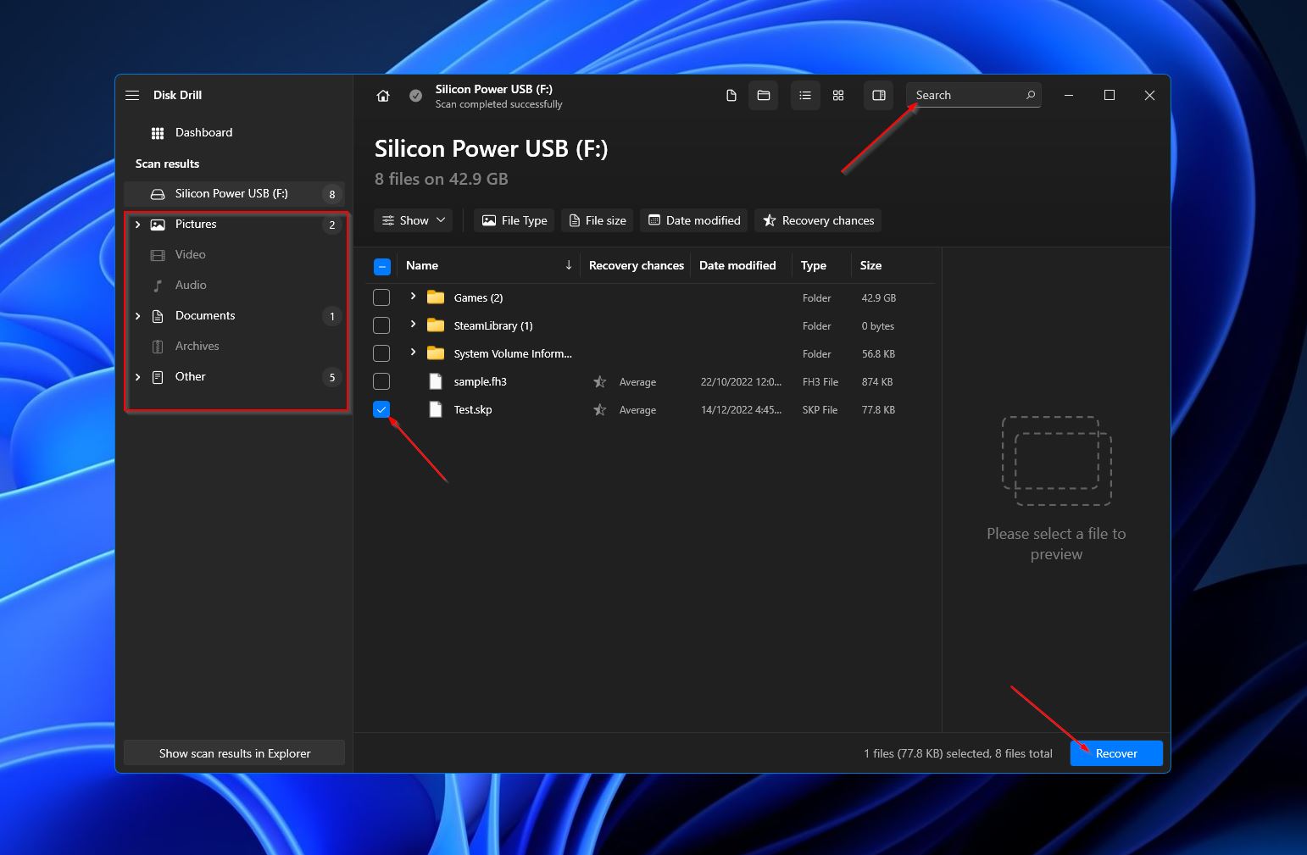Click into the Search field
Viewport: 1307px width, 855px height.
point(966,96)
